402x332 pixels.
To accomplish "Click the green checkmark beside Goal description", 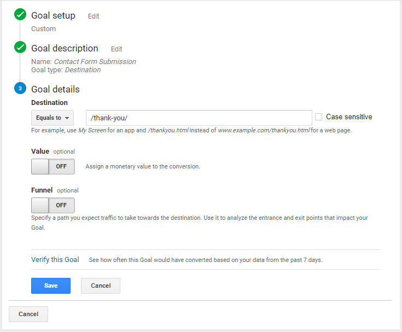I will pos(20,48).
